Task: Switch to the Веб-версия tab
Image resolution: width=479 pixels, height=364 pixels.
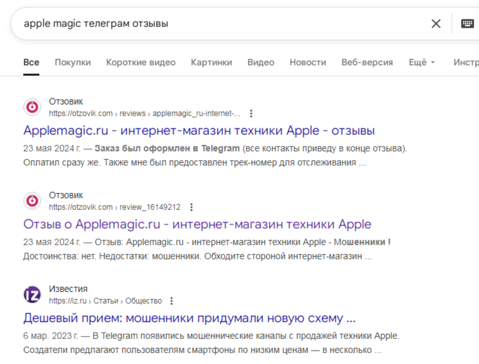Action: click(367, 62)
